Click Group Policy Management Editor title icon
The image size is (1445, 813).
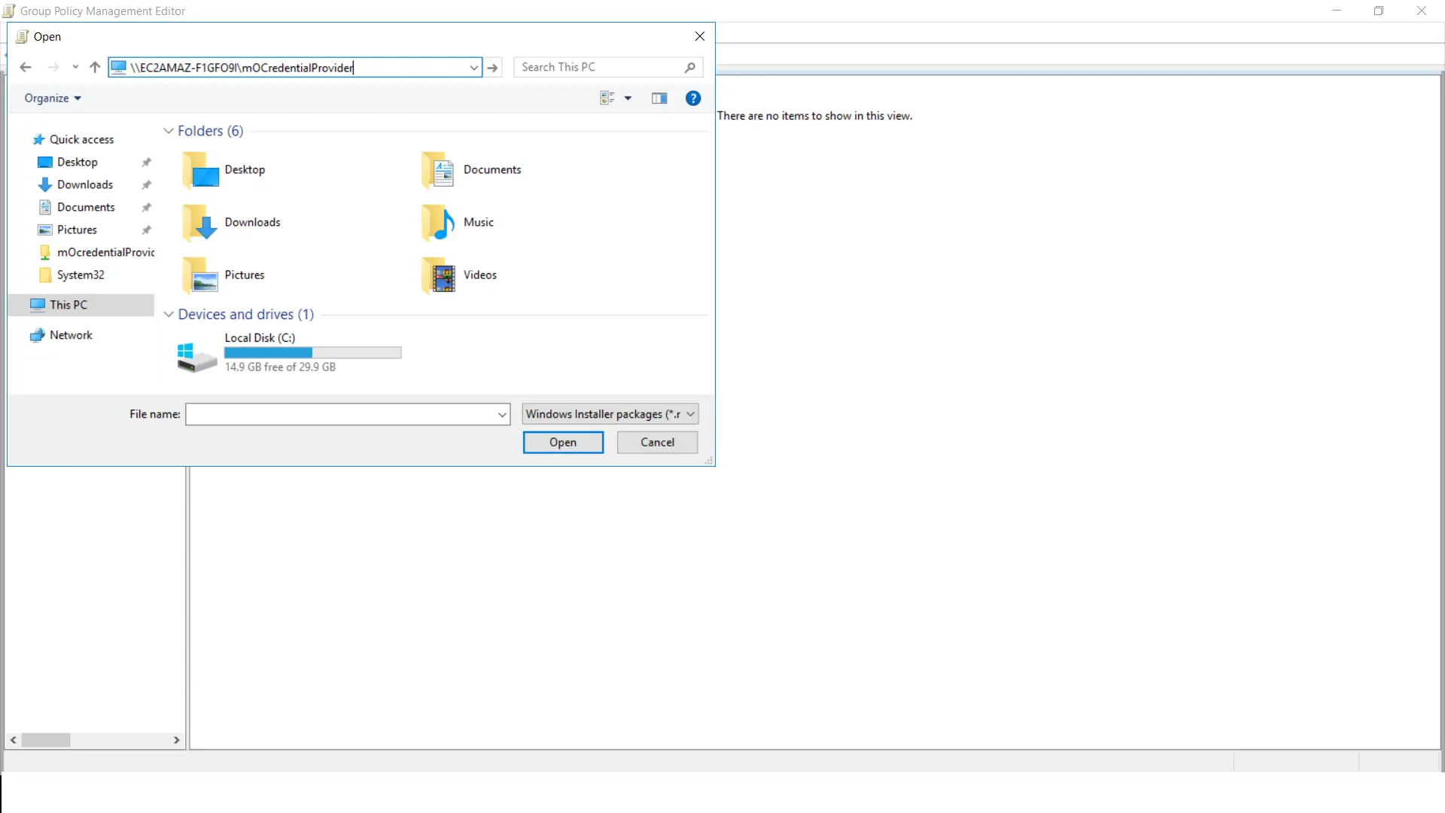click(8, 11)
